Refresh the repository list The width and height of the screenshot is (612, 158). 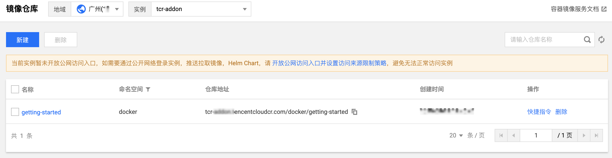(601, 40)
